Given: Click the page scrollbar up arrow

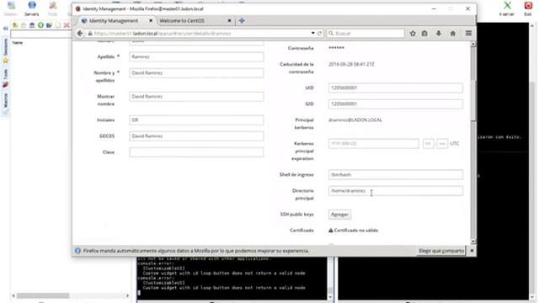Looking at the screenshot, I should coord(473,44).
